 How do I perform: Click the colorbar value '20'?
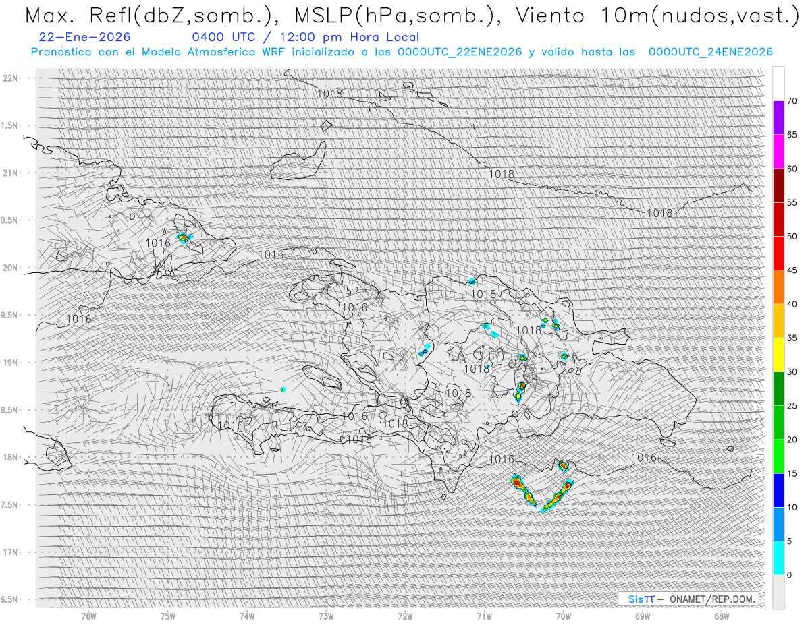[792, 440]
